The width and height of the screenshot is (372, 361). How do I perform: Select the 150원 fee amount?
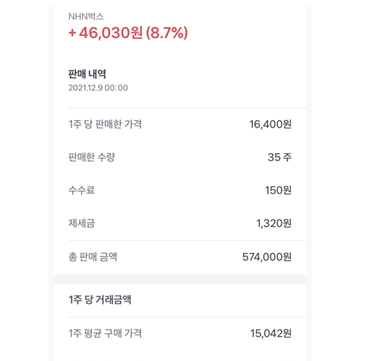(278, 190)
